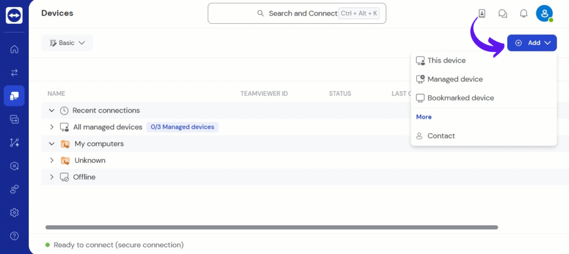The image size is (569, 254).
Task: Sort by STATUS column header
Action: (x=340, y=94)
